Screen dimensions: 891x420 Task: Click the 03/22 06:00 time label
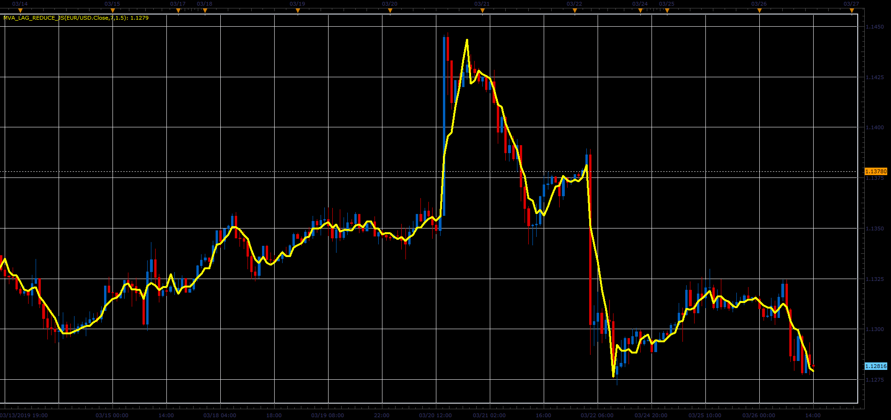click(597, 415)
